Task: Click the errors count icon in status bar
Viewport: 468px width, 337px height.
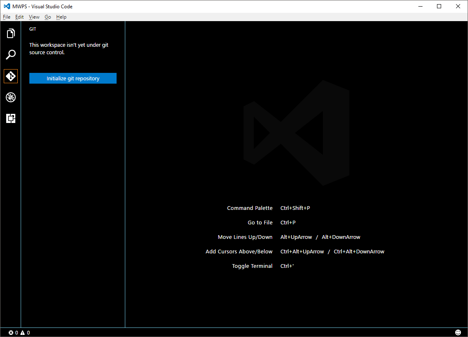Action: coord(11,332)
